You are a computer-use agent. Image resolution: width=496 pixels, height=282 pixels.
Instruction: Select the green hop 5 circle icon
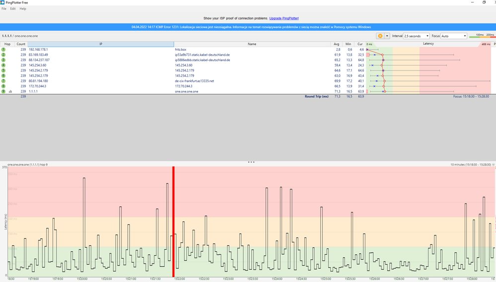coord(3,70)
